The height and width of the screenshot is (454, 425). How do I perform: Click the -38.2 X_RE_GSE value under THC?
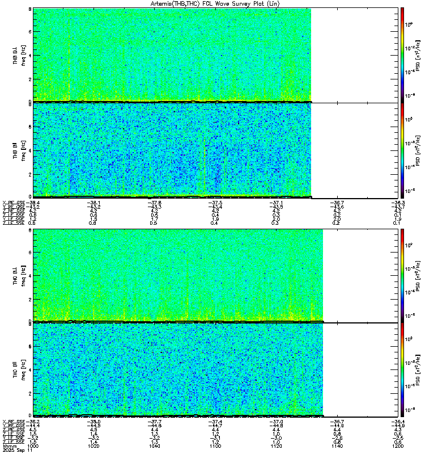[x=32, y=422]
